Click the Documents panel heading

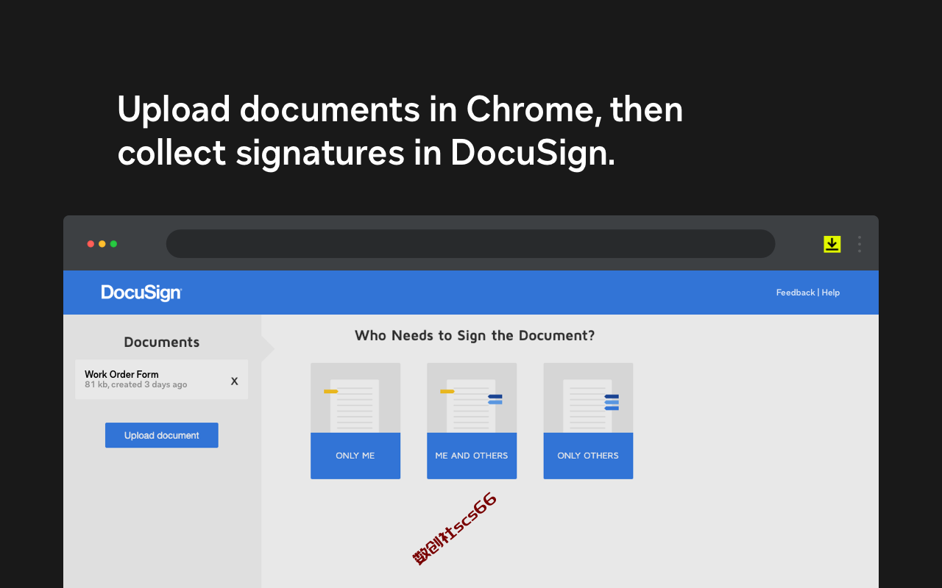162,342
